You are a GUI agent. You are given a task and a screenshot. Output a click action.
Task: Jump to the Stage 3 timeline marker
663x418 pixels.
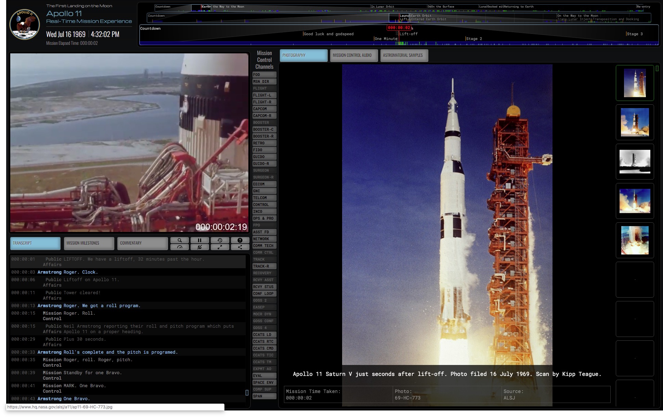click(635, 34)
